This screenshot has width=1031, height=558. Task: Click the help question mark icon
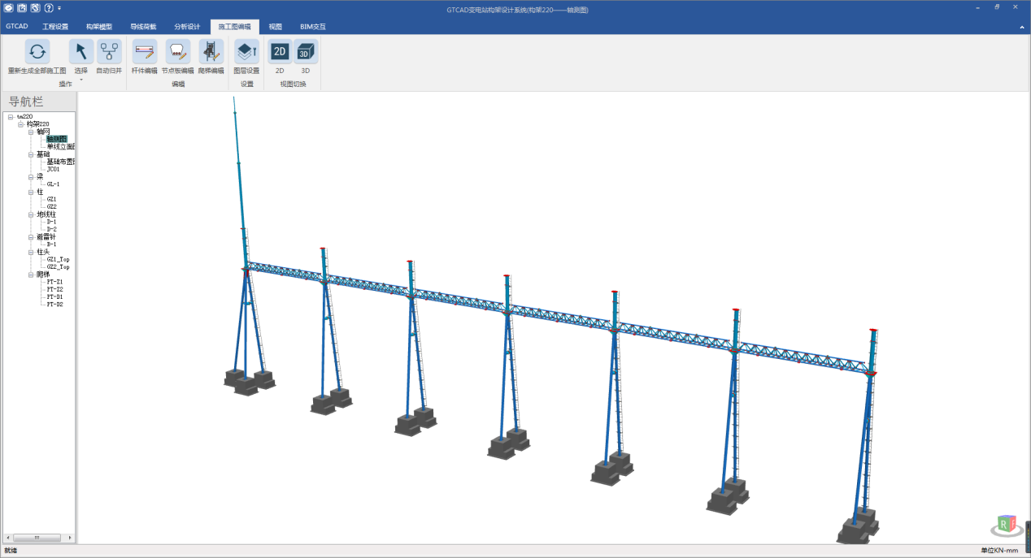(x=49, y=7)
